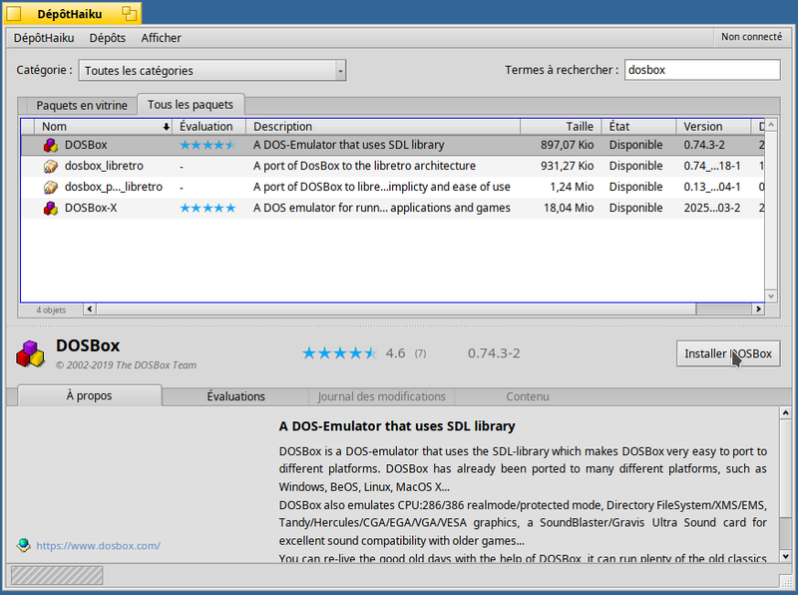Click the search terms input field
798x595 pixels.
tap(701, 70)
